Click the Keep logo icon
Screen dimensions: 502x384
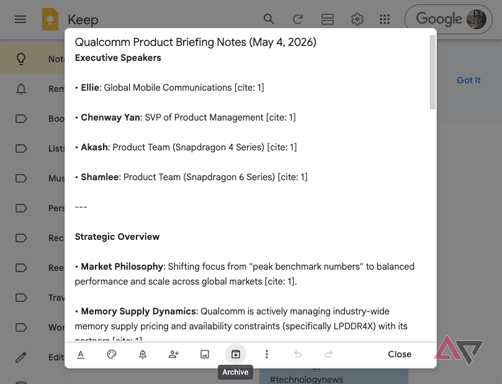50,19
